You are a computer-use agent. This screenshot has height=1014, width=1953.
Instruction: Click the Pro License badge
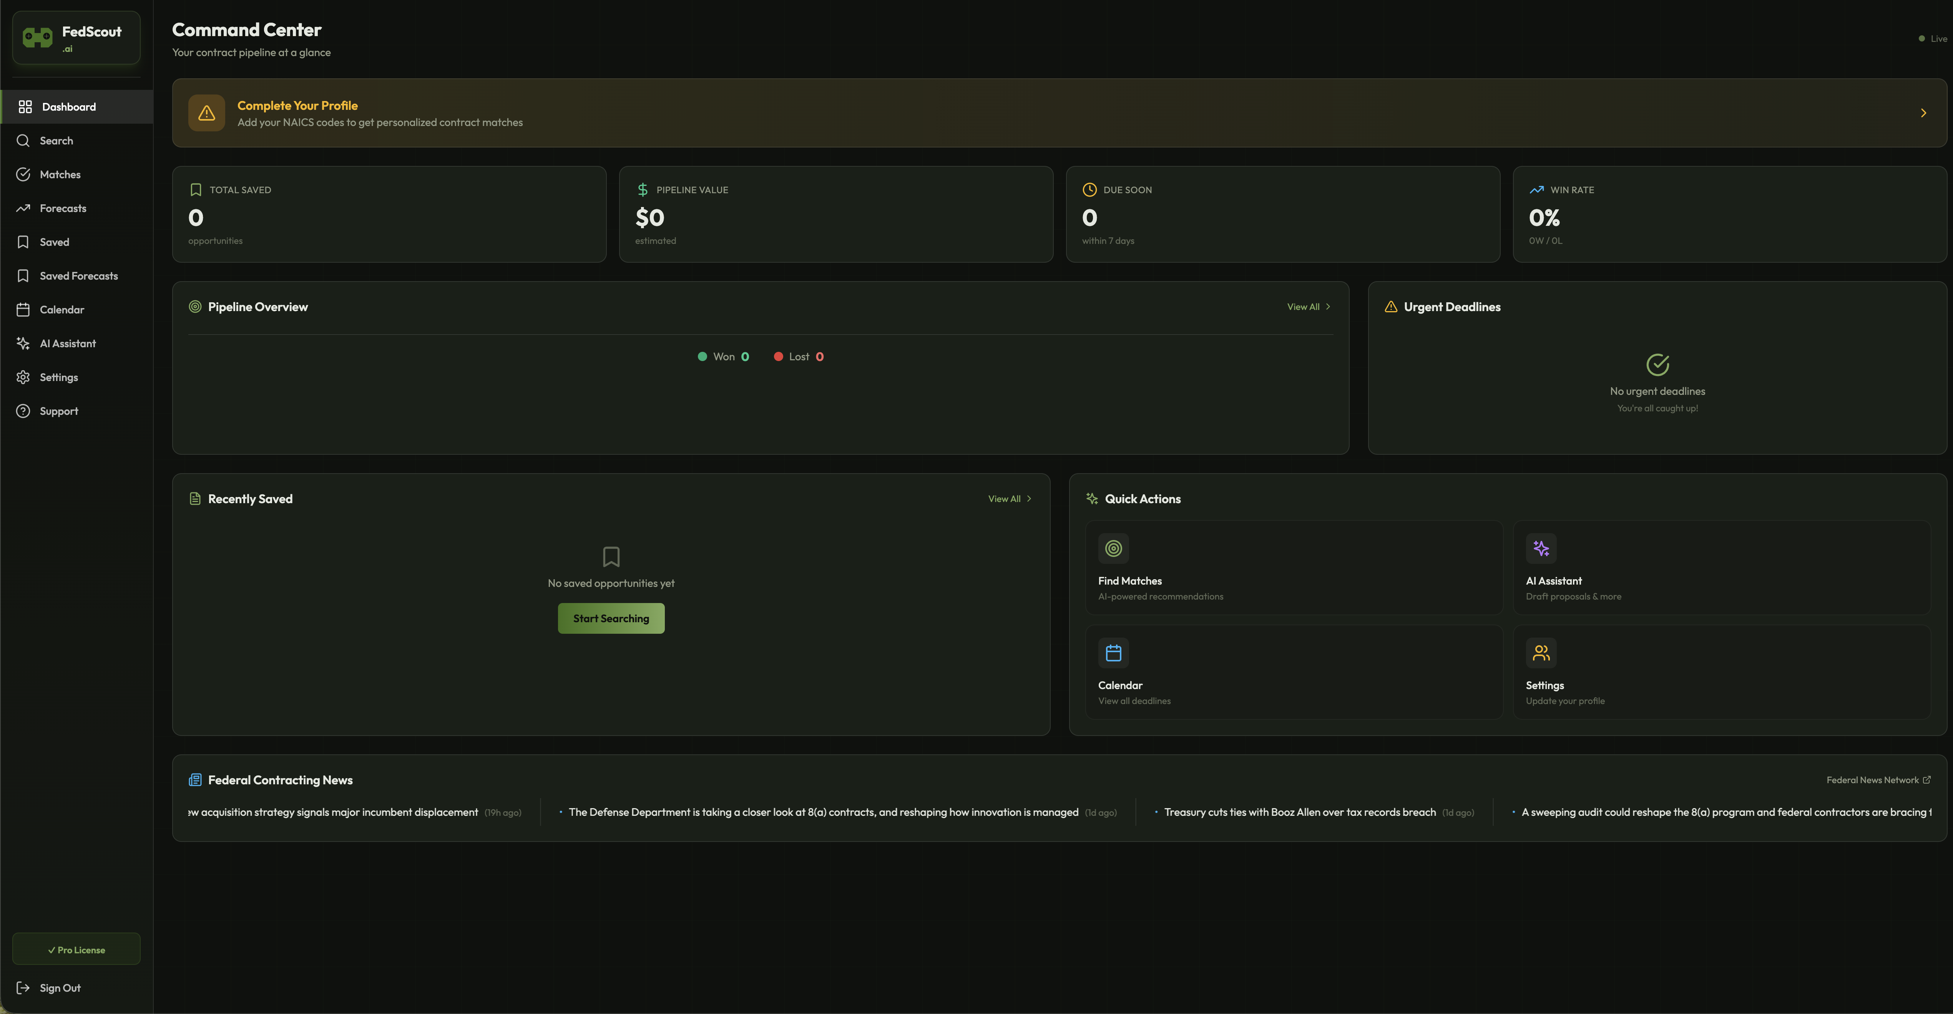[76, 949]
